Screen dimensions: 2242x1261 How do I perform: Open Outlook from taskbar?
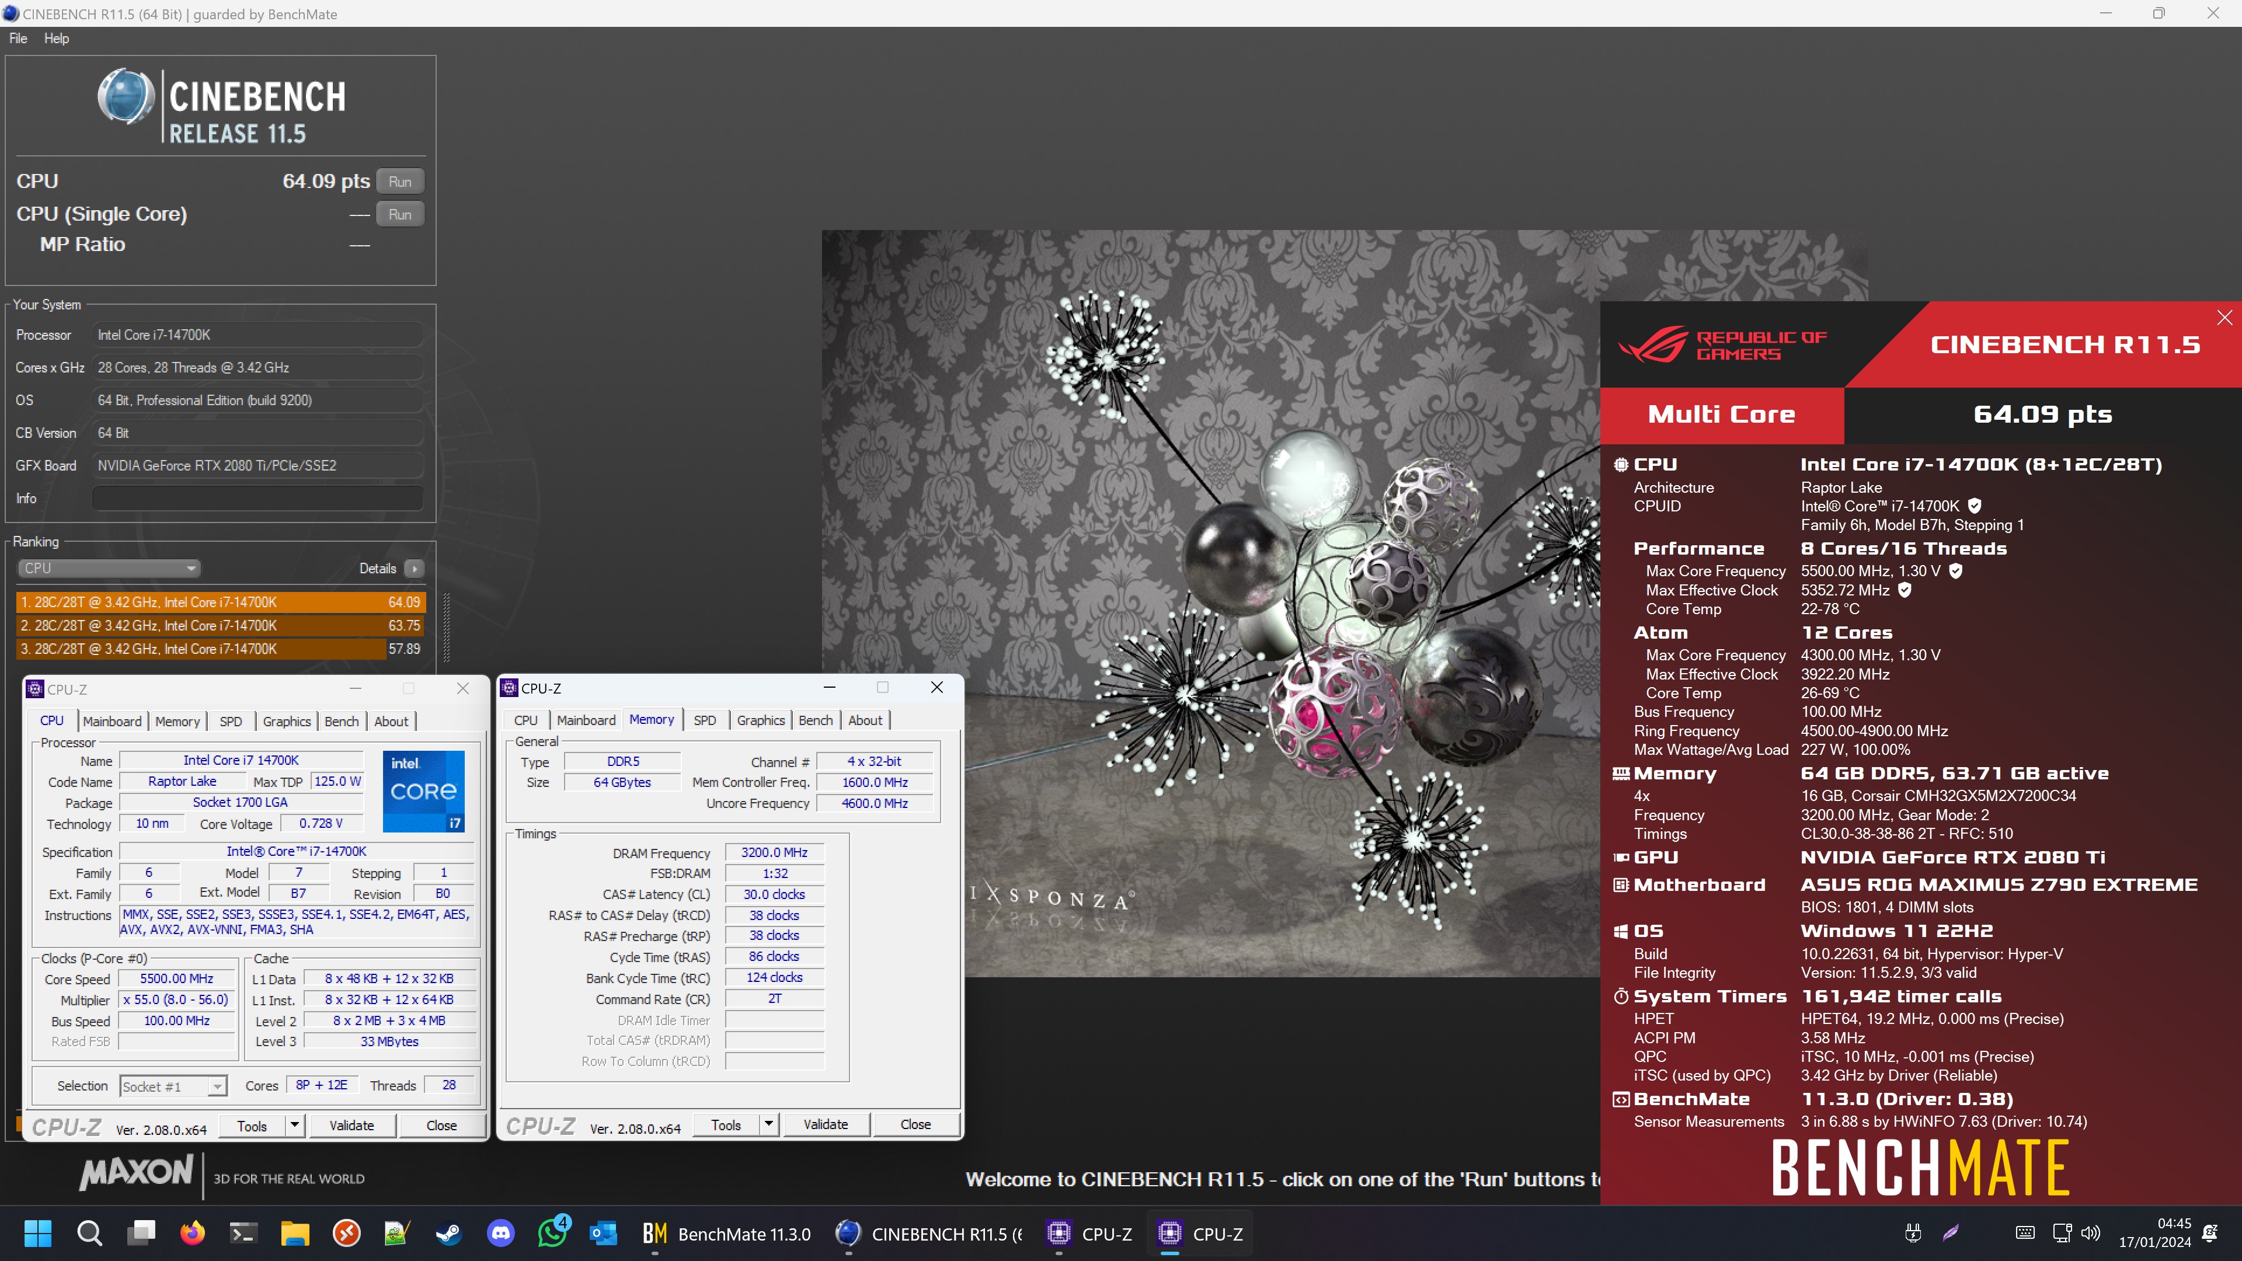tap(603, 1233)
